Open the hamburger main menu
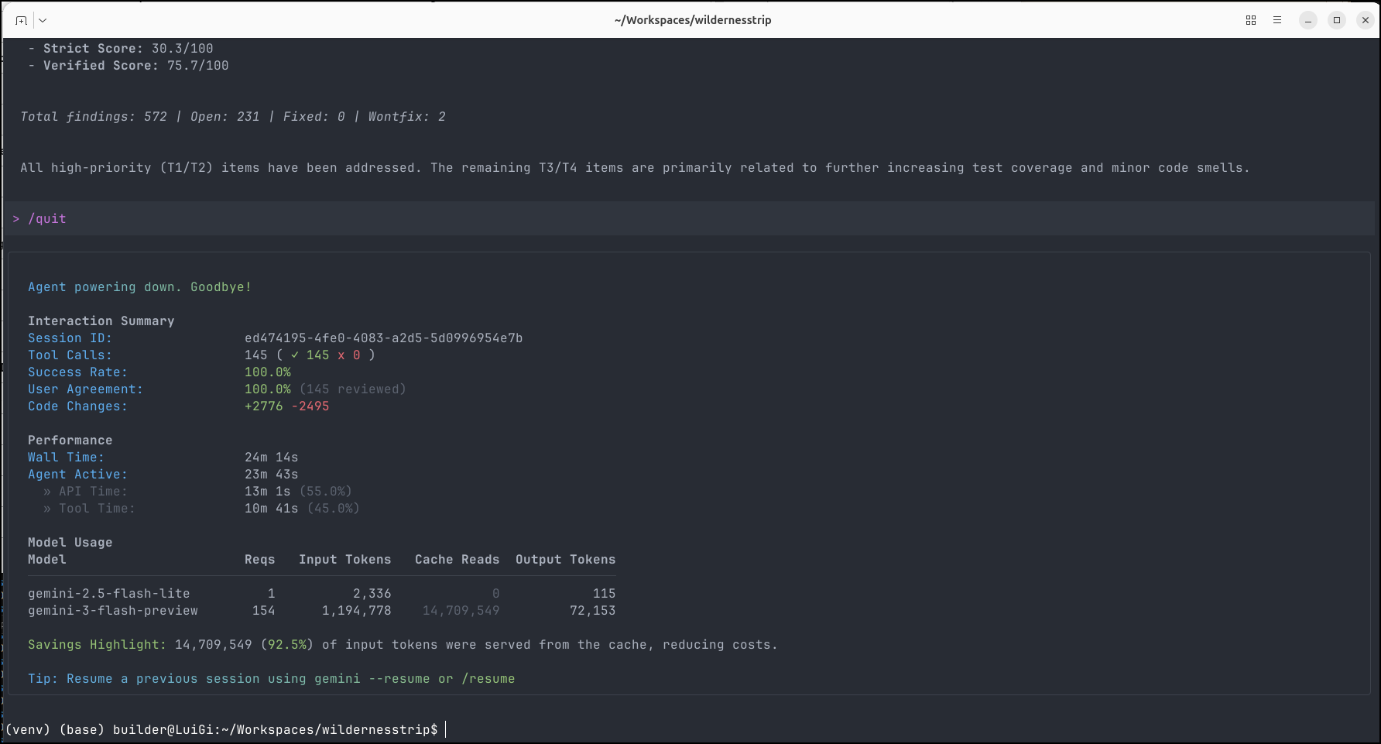 point(1277,20)
